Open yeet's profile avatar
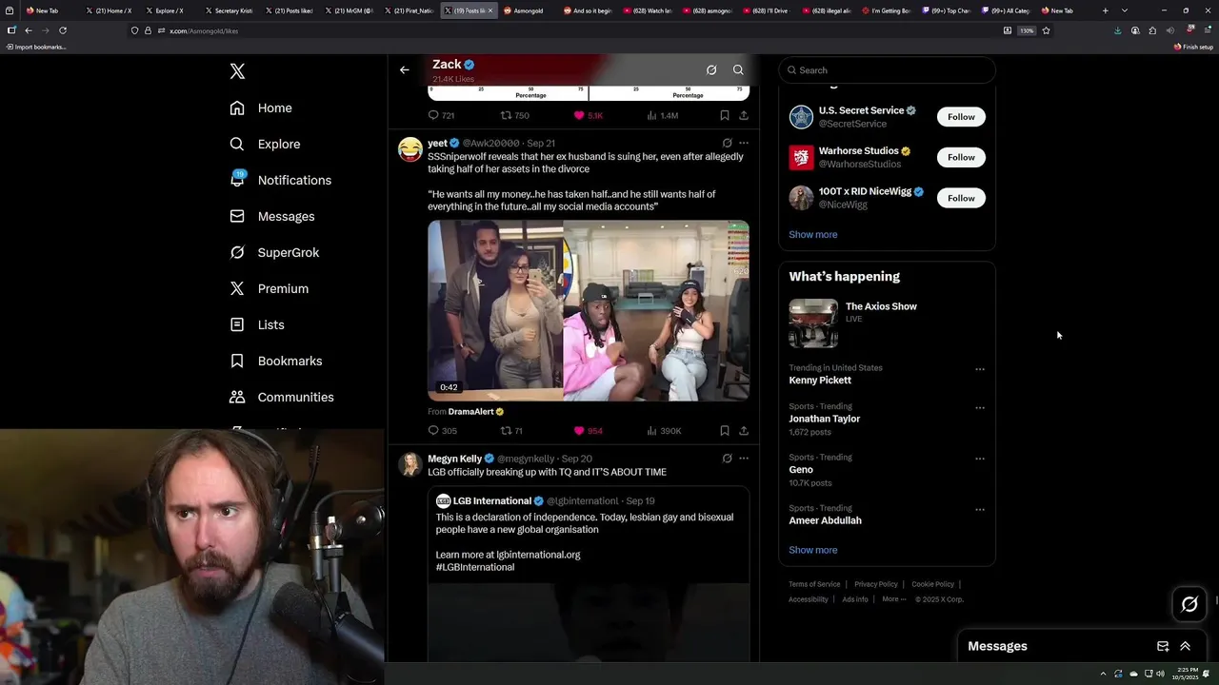The width and height of the screenshot is (1219, 685). [x=410, y=149]
